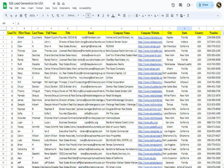The image size is (224, 168).
Task: Select cell containing rob@hlbrokers.com
Action: (x=91, y=38)
